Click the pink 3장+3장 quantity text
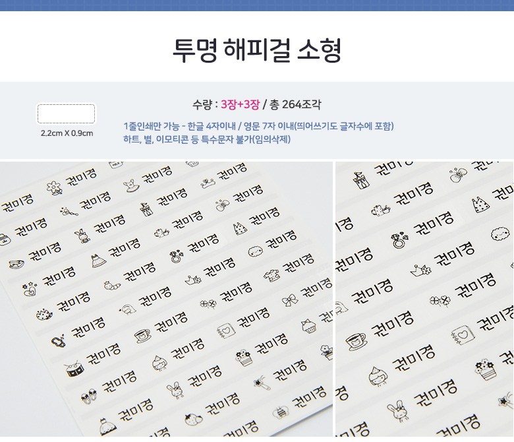514x442 pixels. tap(241, 104)
